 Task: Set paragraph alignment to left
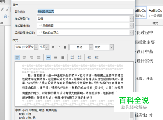17,57
